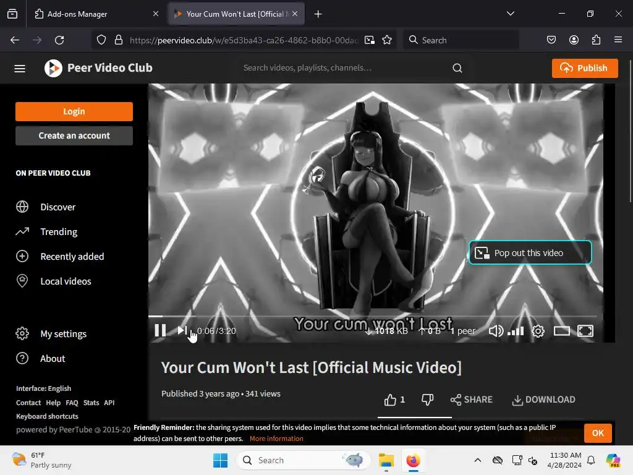Click the page vertical scrollbar
Viewport: 633px width, 475px height.
click(630, 131)
